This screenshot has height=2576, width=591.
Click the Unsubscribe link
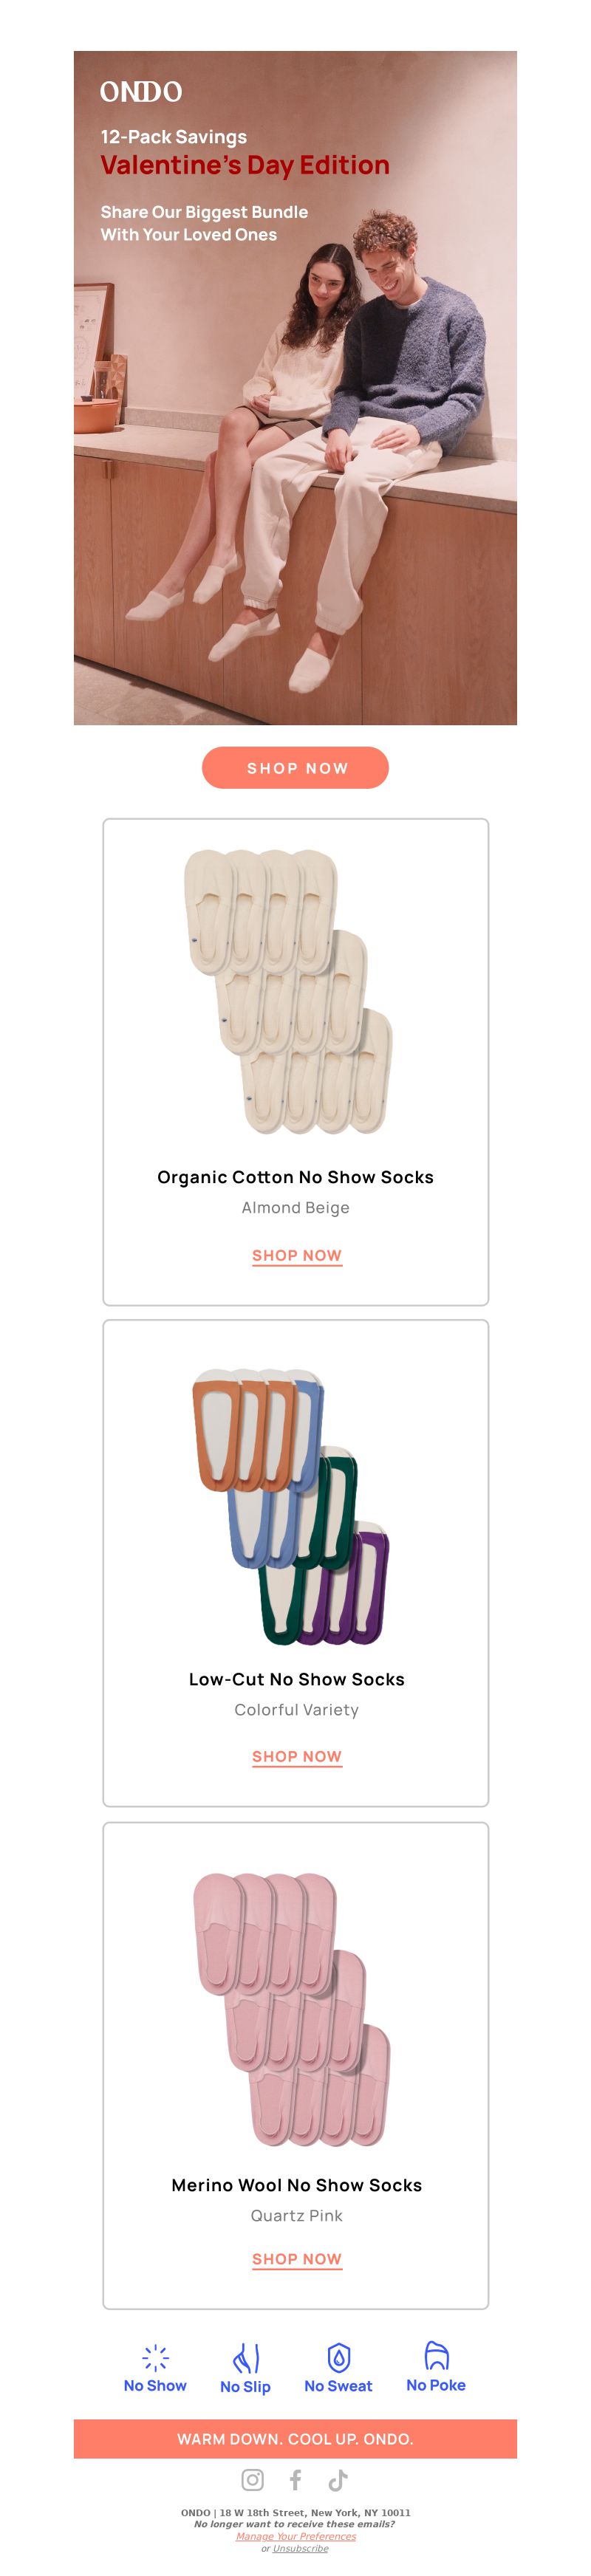[x=300, y=2548]
